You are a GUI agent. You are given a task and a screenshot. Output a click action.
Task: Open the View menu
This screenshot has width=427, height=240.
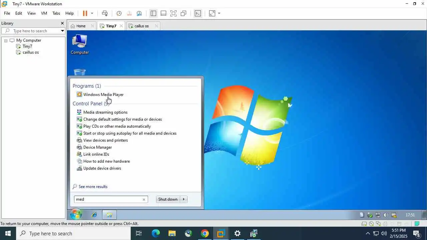tap(31, 13)
